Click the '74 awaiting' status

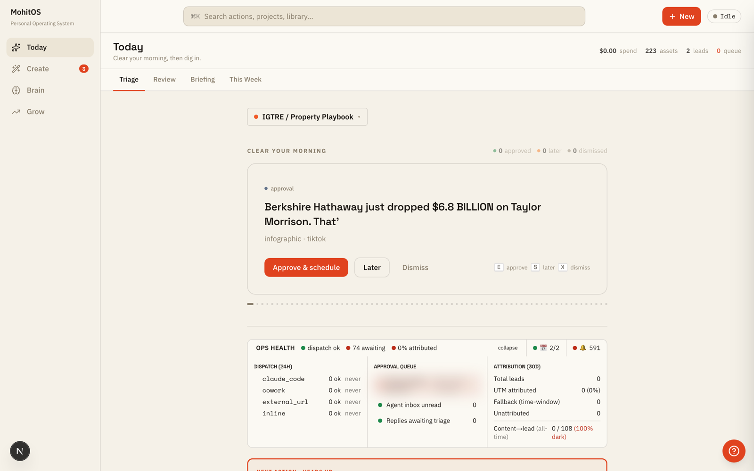pos(366,348)
